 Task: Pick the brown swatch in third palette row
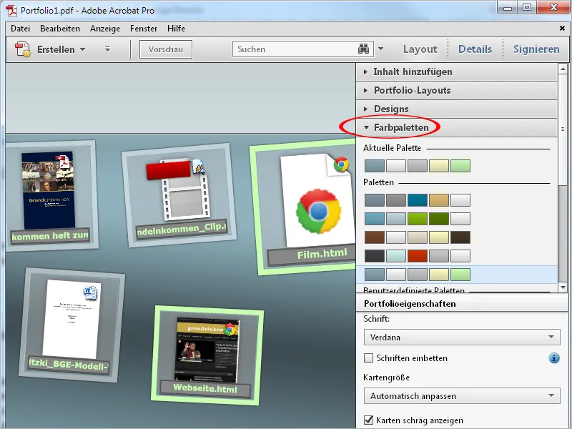pos(374,237)
